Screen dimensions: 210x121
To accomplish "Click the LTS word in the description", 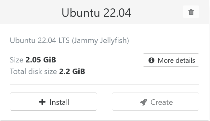I will 64,40.
